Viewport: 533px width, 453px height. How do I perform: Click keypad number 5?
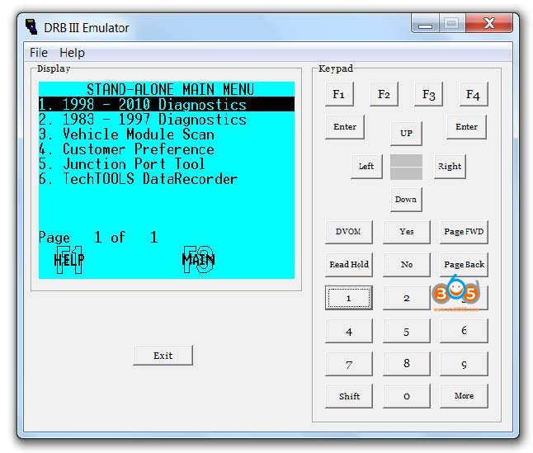407,331
